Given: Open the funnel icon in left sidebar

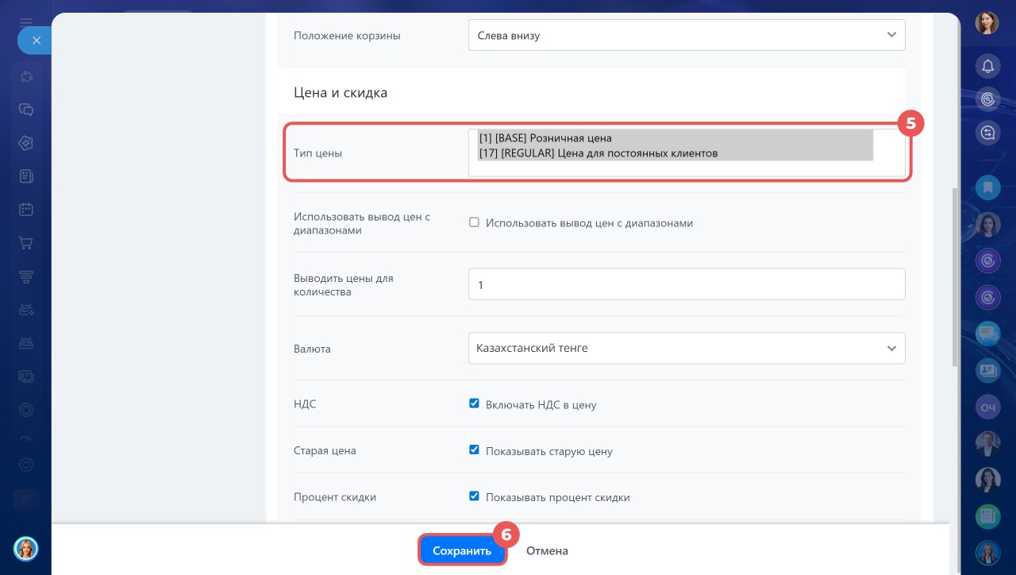Looking at the screenshot, I should (26, 276).
